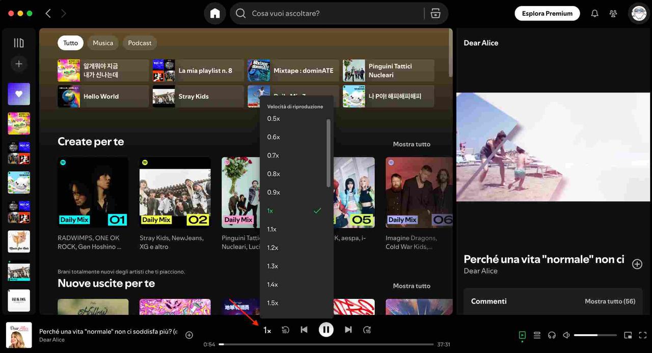Screen dimensions: 652x353
Task: Open Liked Songs heart playlist
Action: (19, 94)
